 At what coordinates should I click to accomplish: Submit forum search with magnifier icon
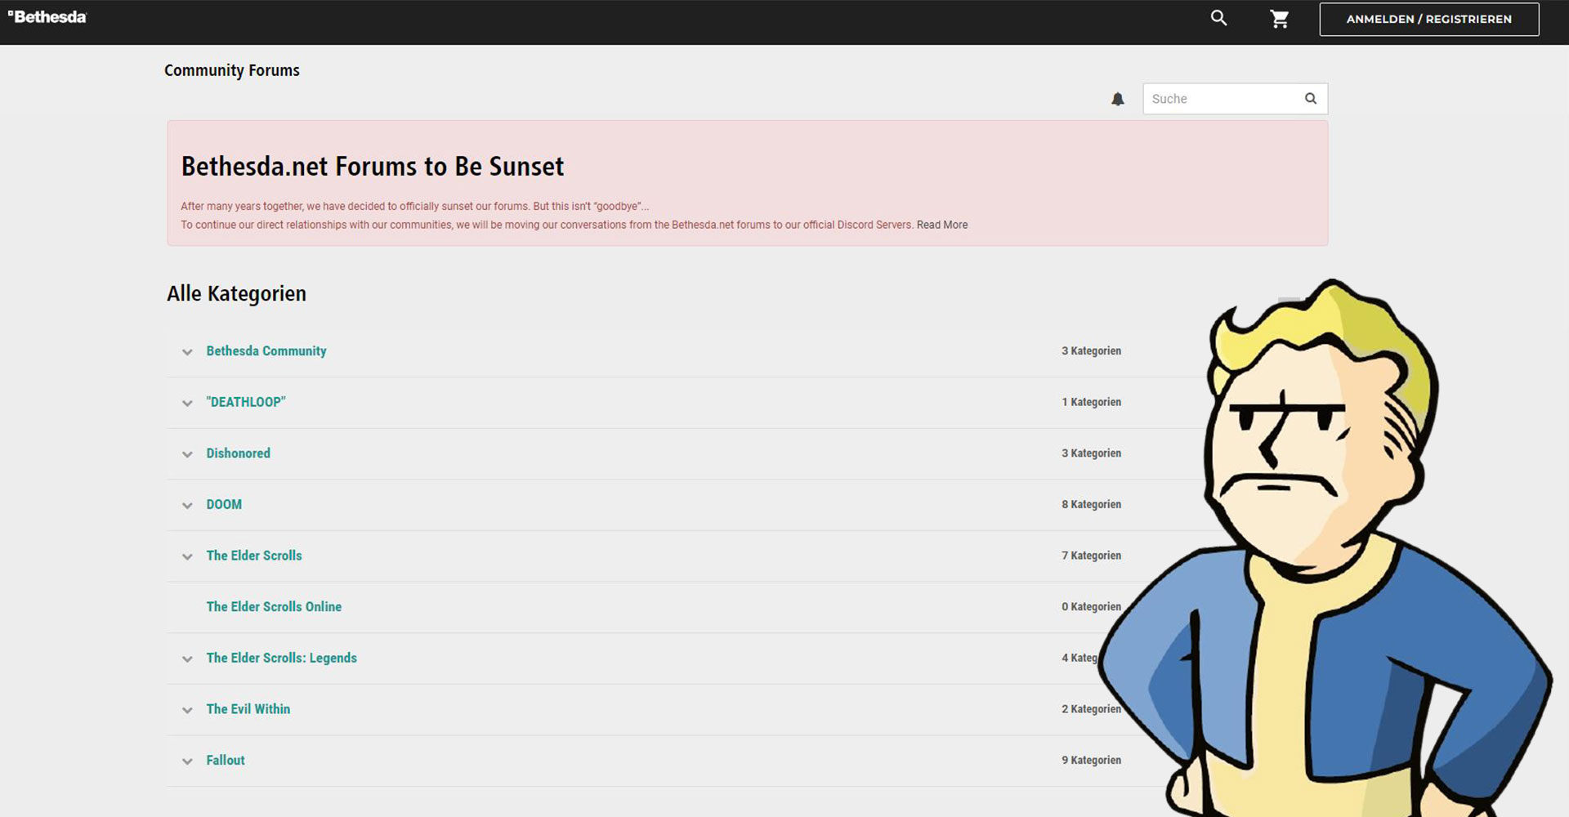pyautogui.click(x=1310, y=99)
